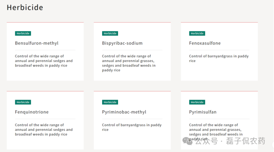
Task: Click the WeChat logo in the watermark
Action: [187, 141]
